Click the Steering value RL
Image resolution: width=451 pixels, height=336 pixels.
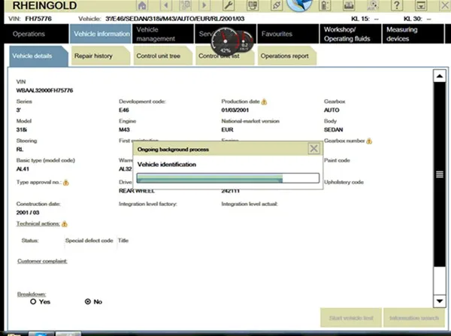[20, 150]
